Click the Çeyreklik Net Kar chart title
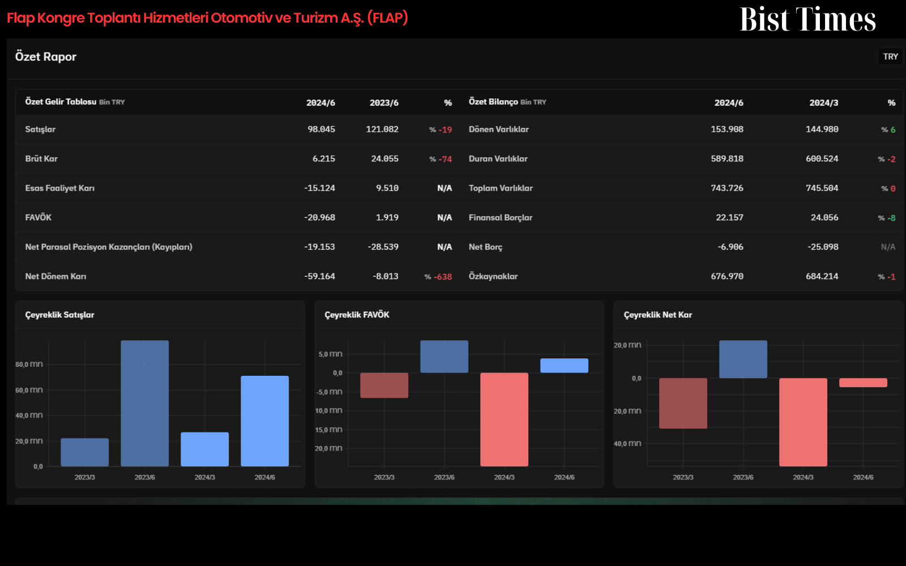This screenshot has height=566, width=906. coord(658,315)
